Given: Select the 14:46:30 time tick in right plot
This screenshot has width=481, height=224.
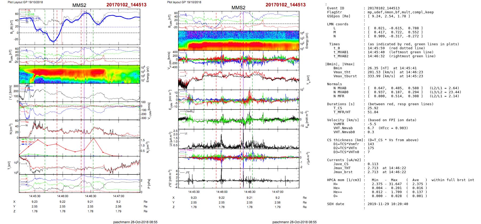Looking at the screenshot, I should (x=250, y=192).
